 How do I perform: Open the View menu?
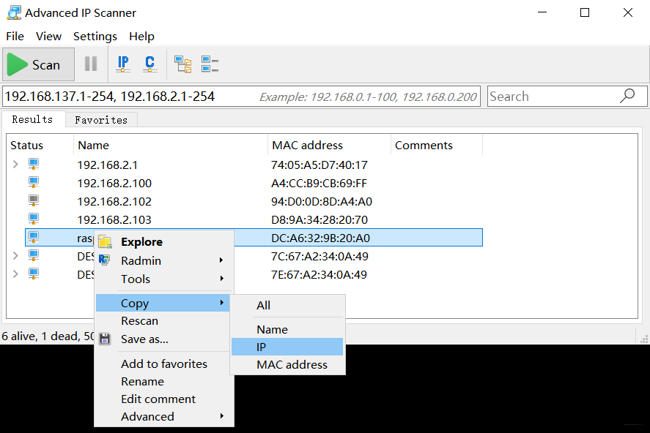coord(48,37)
